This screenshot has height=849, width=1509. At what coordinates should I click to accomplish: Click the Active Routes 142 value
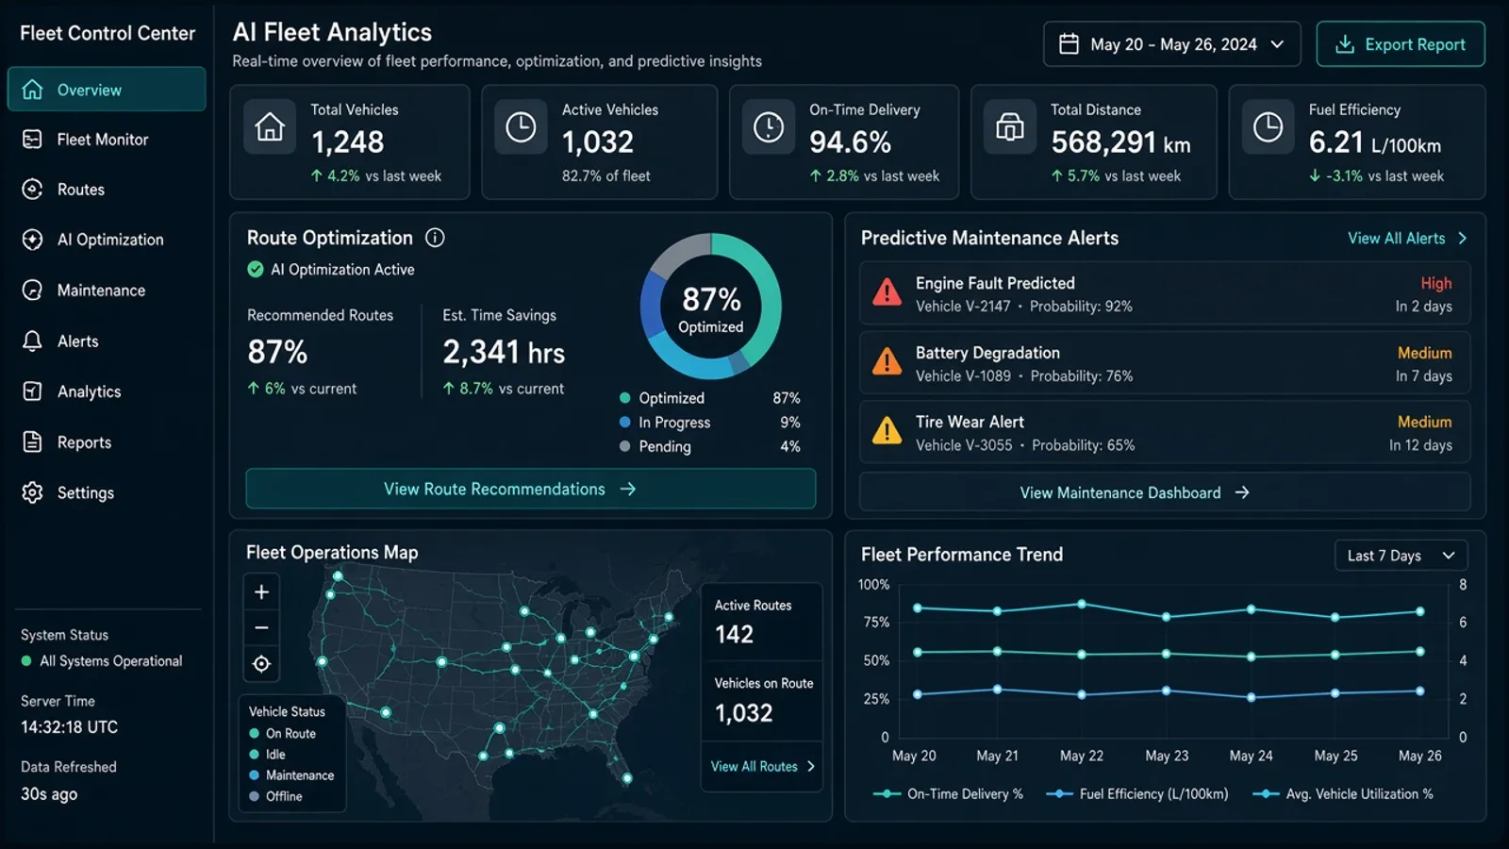pyautogui.click(x=734, y=635)
